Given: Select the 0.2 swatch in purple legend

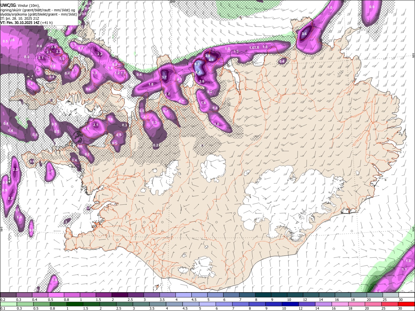Looking at the screenshot, I should (8, 295).
